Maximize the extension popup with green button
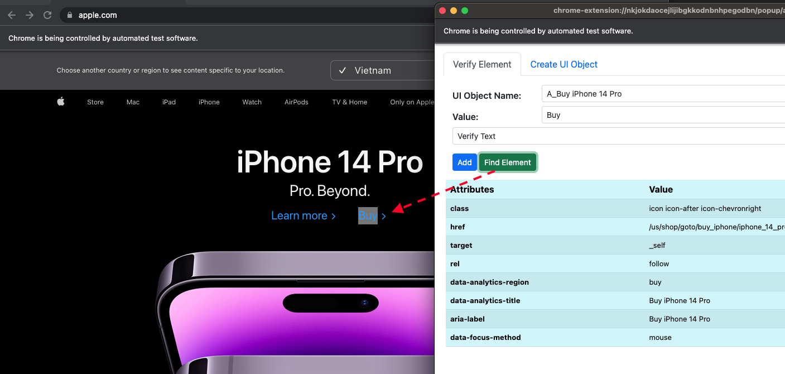Image resolution: width=785 pixels, height=374 pixels. pyautogui.click(x=465, y=10)
